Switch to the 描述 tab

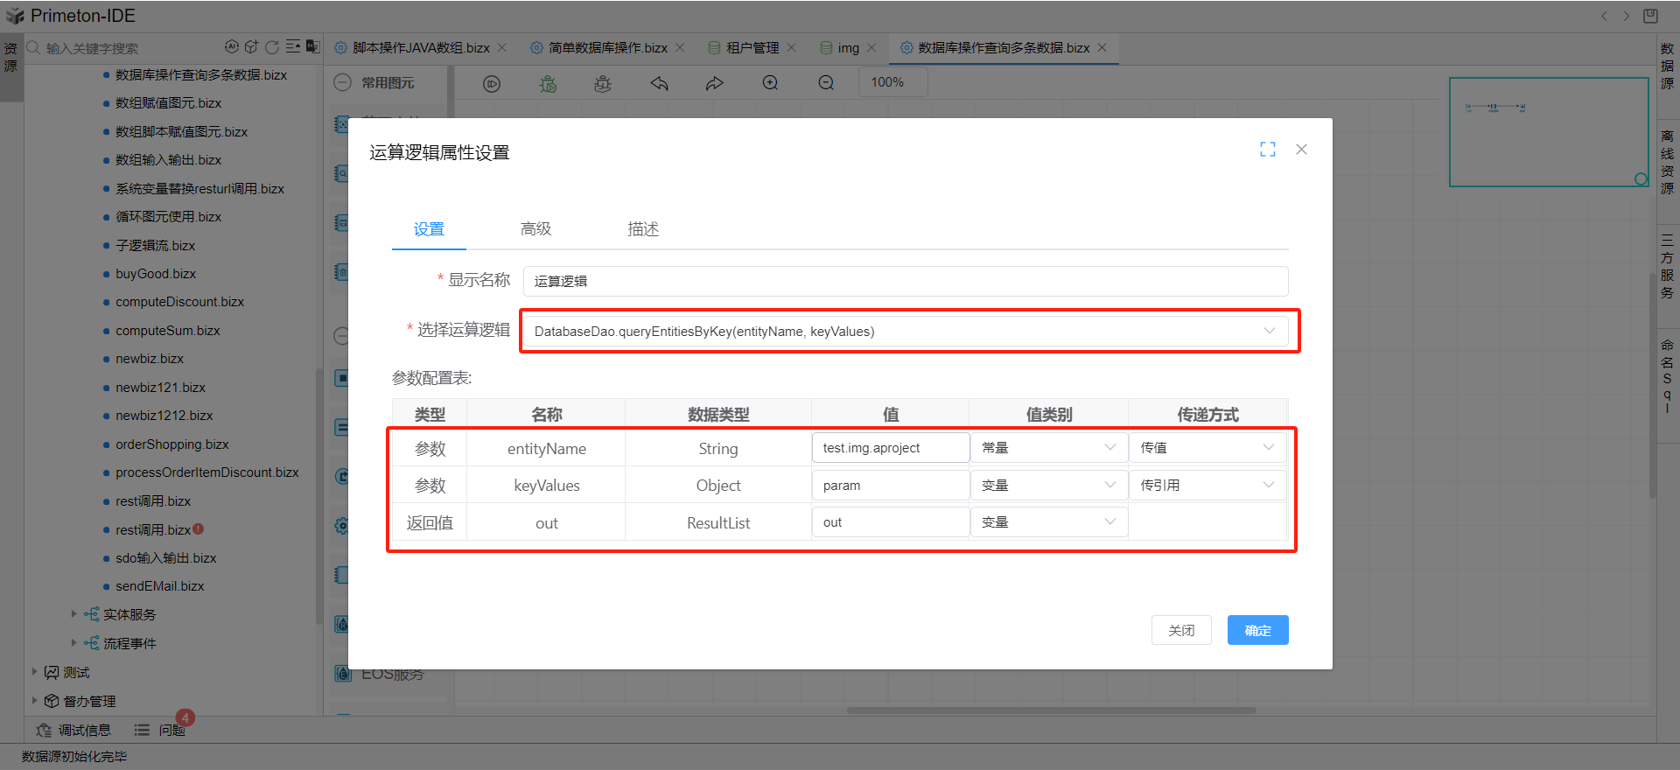point(642,229)
